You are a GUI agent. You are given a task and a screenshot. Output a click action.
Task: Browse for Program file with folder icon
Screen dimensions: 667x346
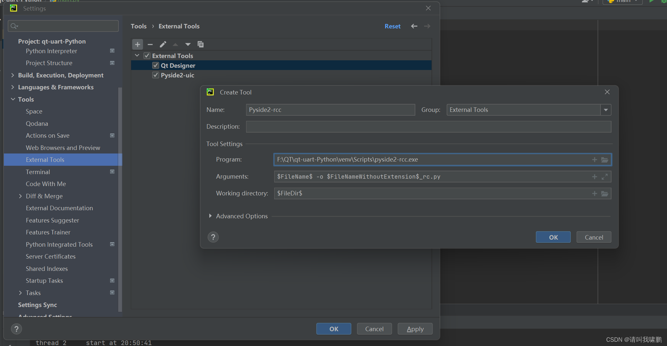605,160
